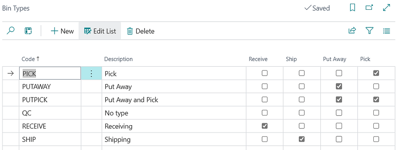Click the 'Receiving' description cell
This screenshot has height=150, width=399.
[x=174, y=126]
